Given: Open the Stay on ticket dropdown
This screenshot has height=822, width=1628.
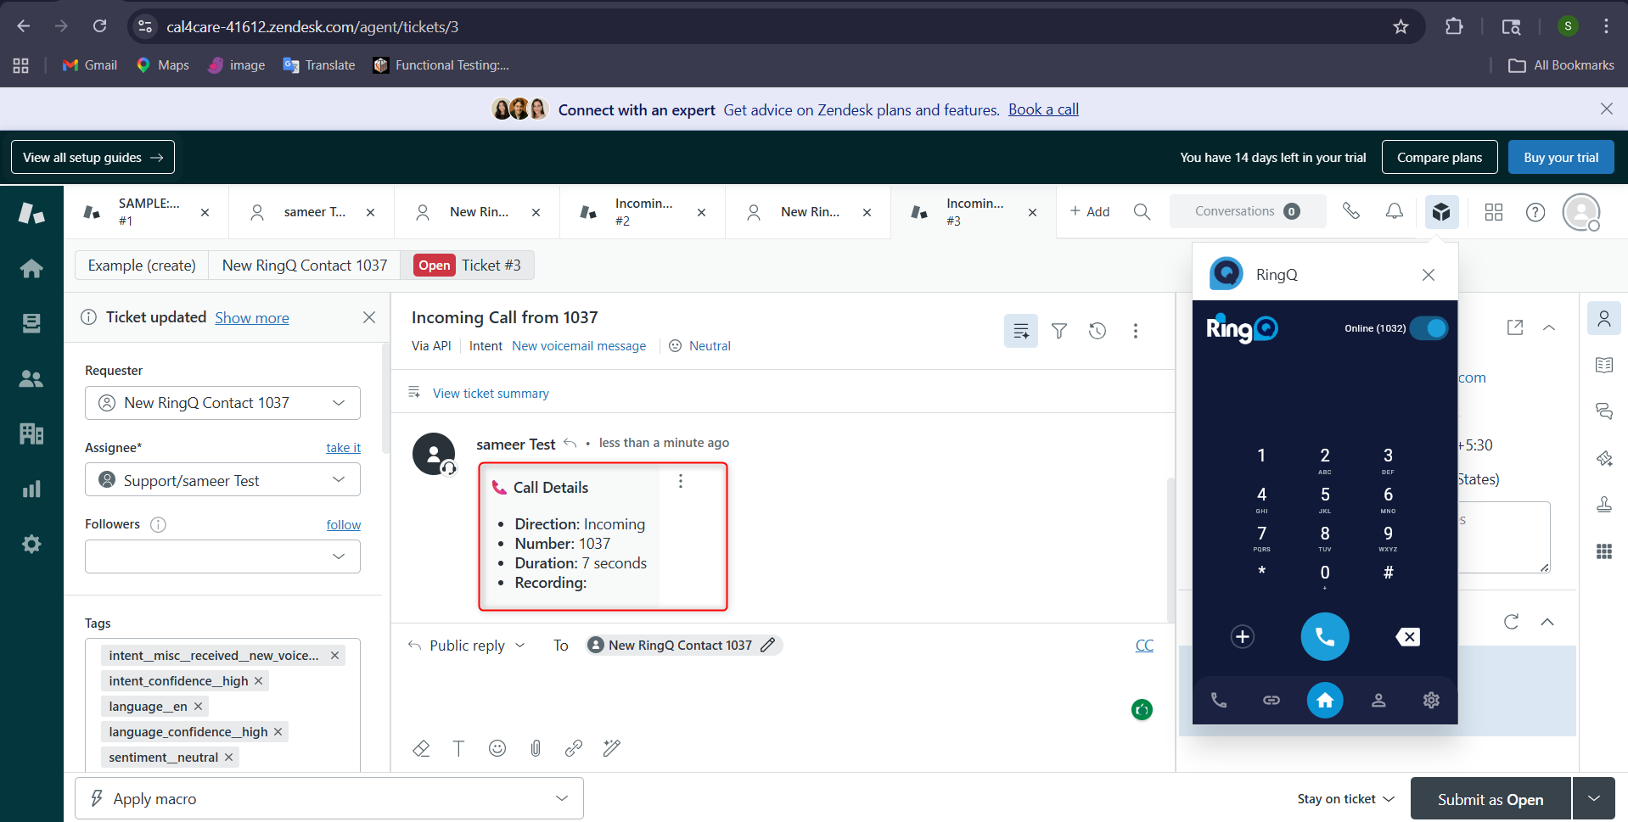Looking at the screenshot, I should [x=1346, y=799].
